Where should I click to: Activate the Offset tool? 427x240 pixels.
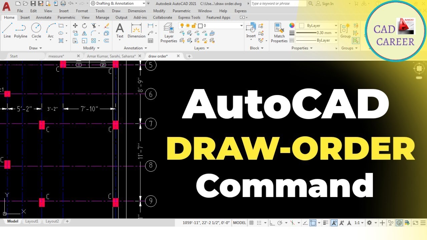[x=106, y=41]
